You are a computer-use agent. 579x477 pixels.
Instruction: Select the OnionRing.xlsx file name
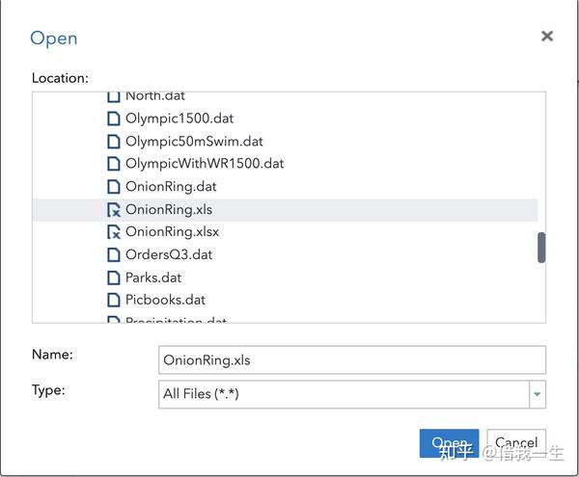point(172,232)
